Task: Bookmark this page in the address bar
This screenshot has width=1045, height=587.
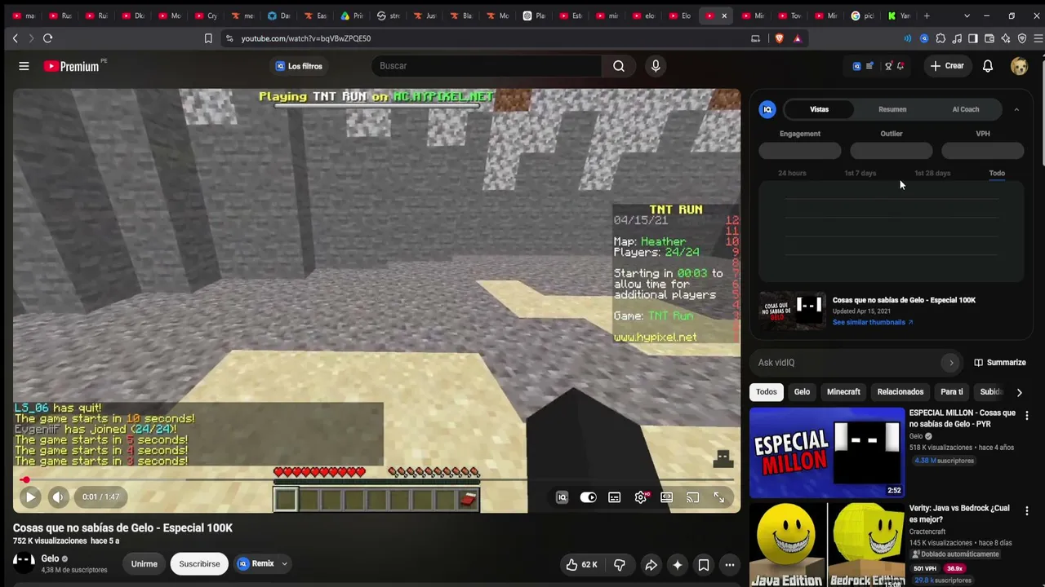Action: (208, 38)
